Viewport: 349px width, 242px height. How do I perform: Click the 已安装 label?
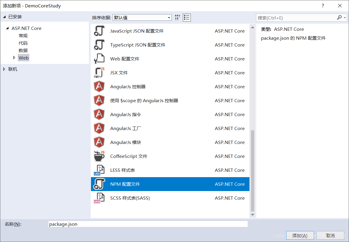point(15,17)
